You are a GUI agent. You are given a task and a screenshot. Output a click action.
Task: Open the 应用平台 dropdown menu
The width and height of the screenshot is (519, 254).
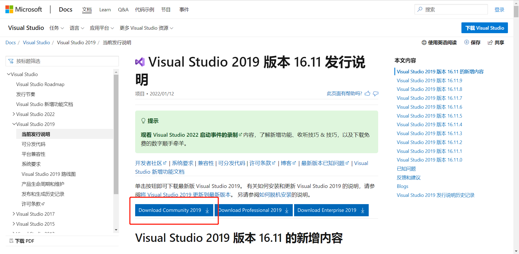[102, 28]
